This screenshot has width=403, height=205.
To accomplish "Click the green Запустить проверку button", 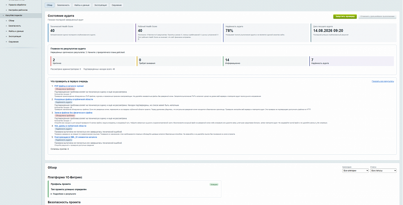I will (345, 16).
